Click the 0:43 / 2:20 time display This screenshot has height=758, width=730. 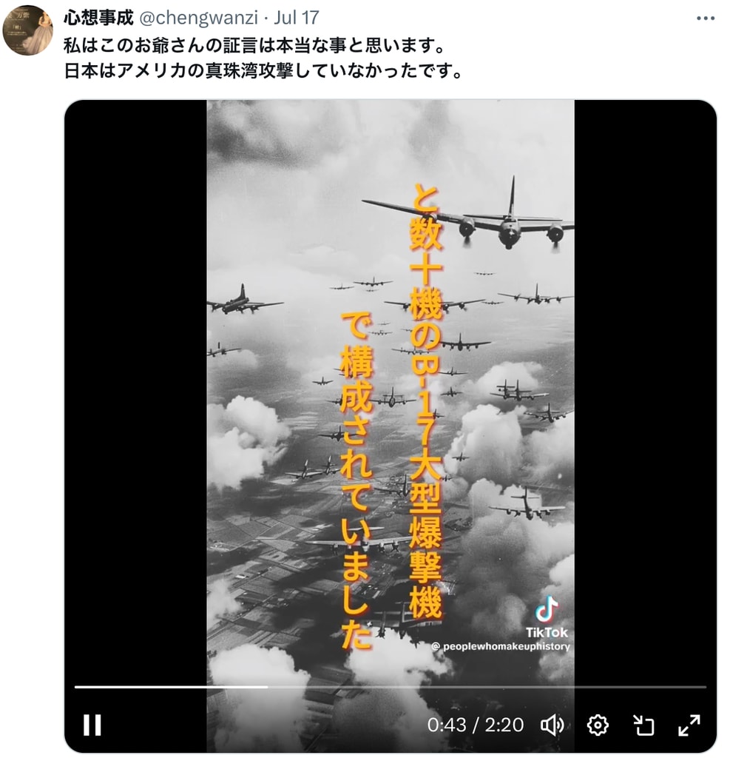pyautogui.click(x=476, y=725)
